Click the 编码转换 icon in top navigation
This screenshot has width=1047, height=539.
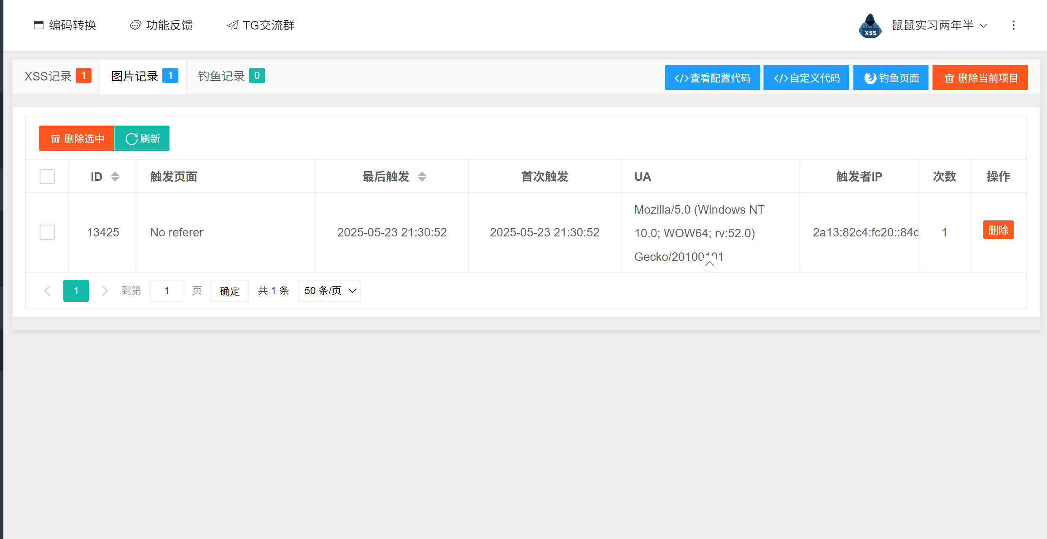click(39, 25)
